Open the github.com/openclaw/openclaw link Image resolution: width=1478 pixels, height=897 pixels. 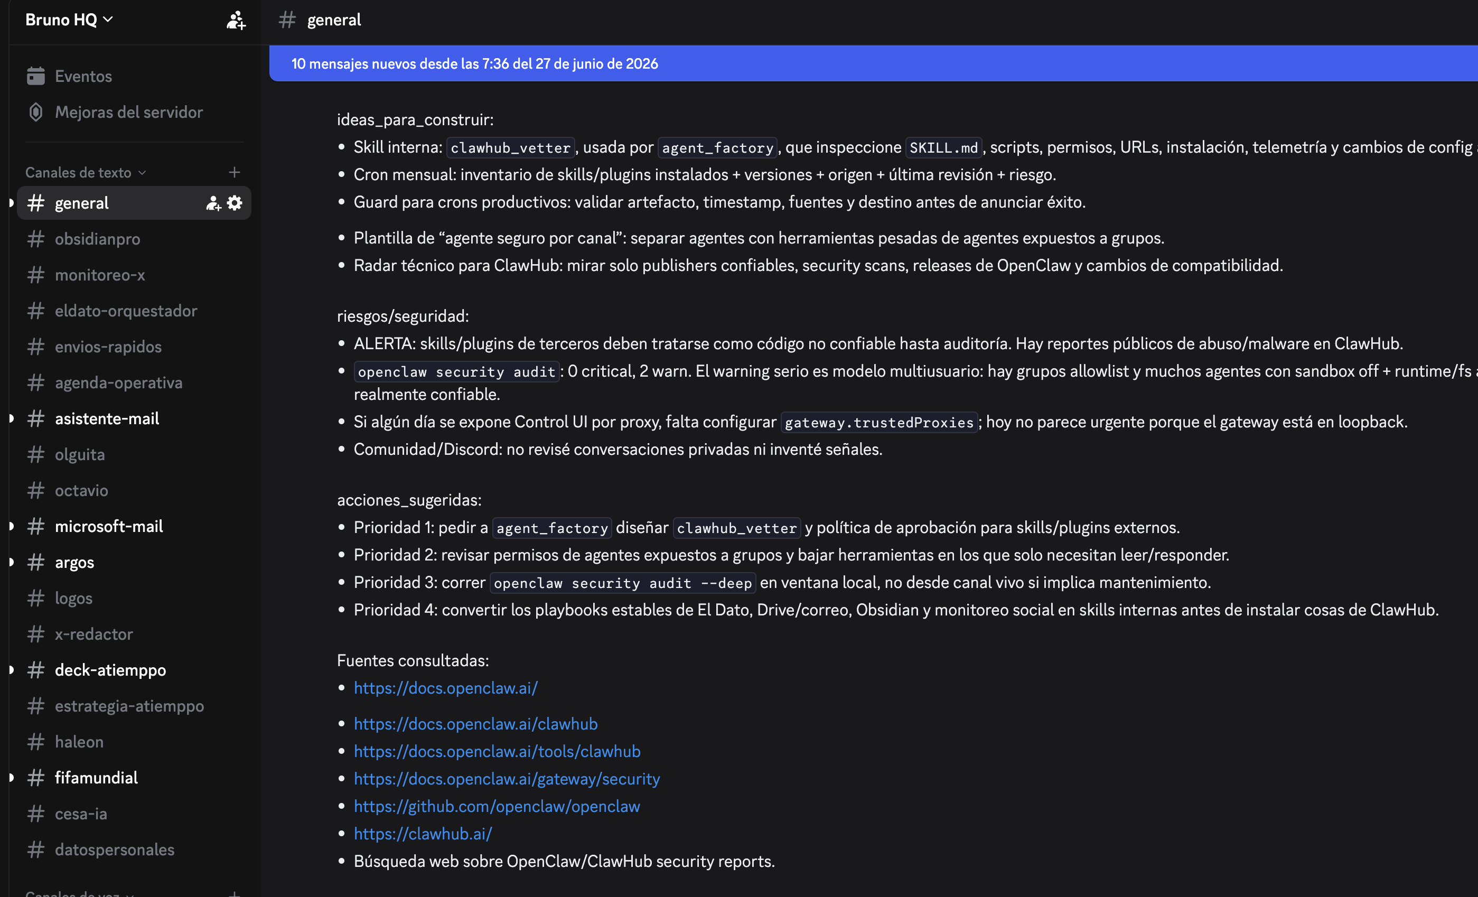point(497,806)
